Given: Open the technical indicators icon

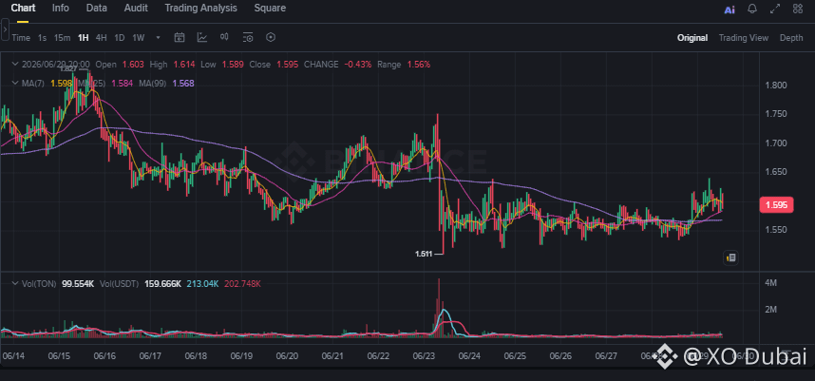Looking at the screenshot, I should click(x=201, y=37).
